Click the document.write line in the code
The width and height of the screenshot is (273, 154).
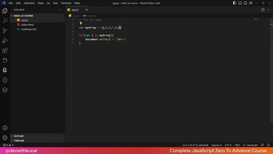pyautogui.click(x=106, y=39)
